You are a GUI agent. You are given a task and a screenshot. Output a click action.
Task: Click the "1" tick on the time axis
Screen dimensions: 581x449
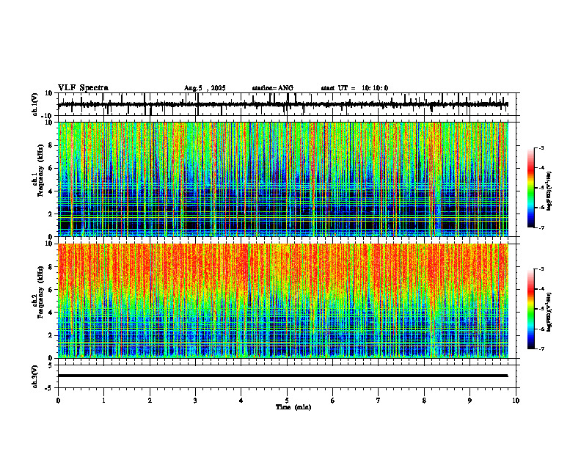103,401
